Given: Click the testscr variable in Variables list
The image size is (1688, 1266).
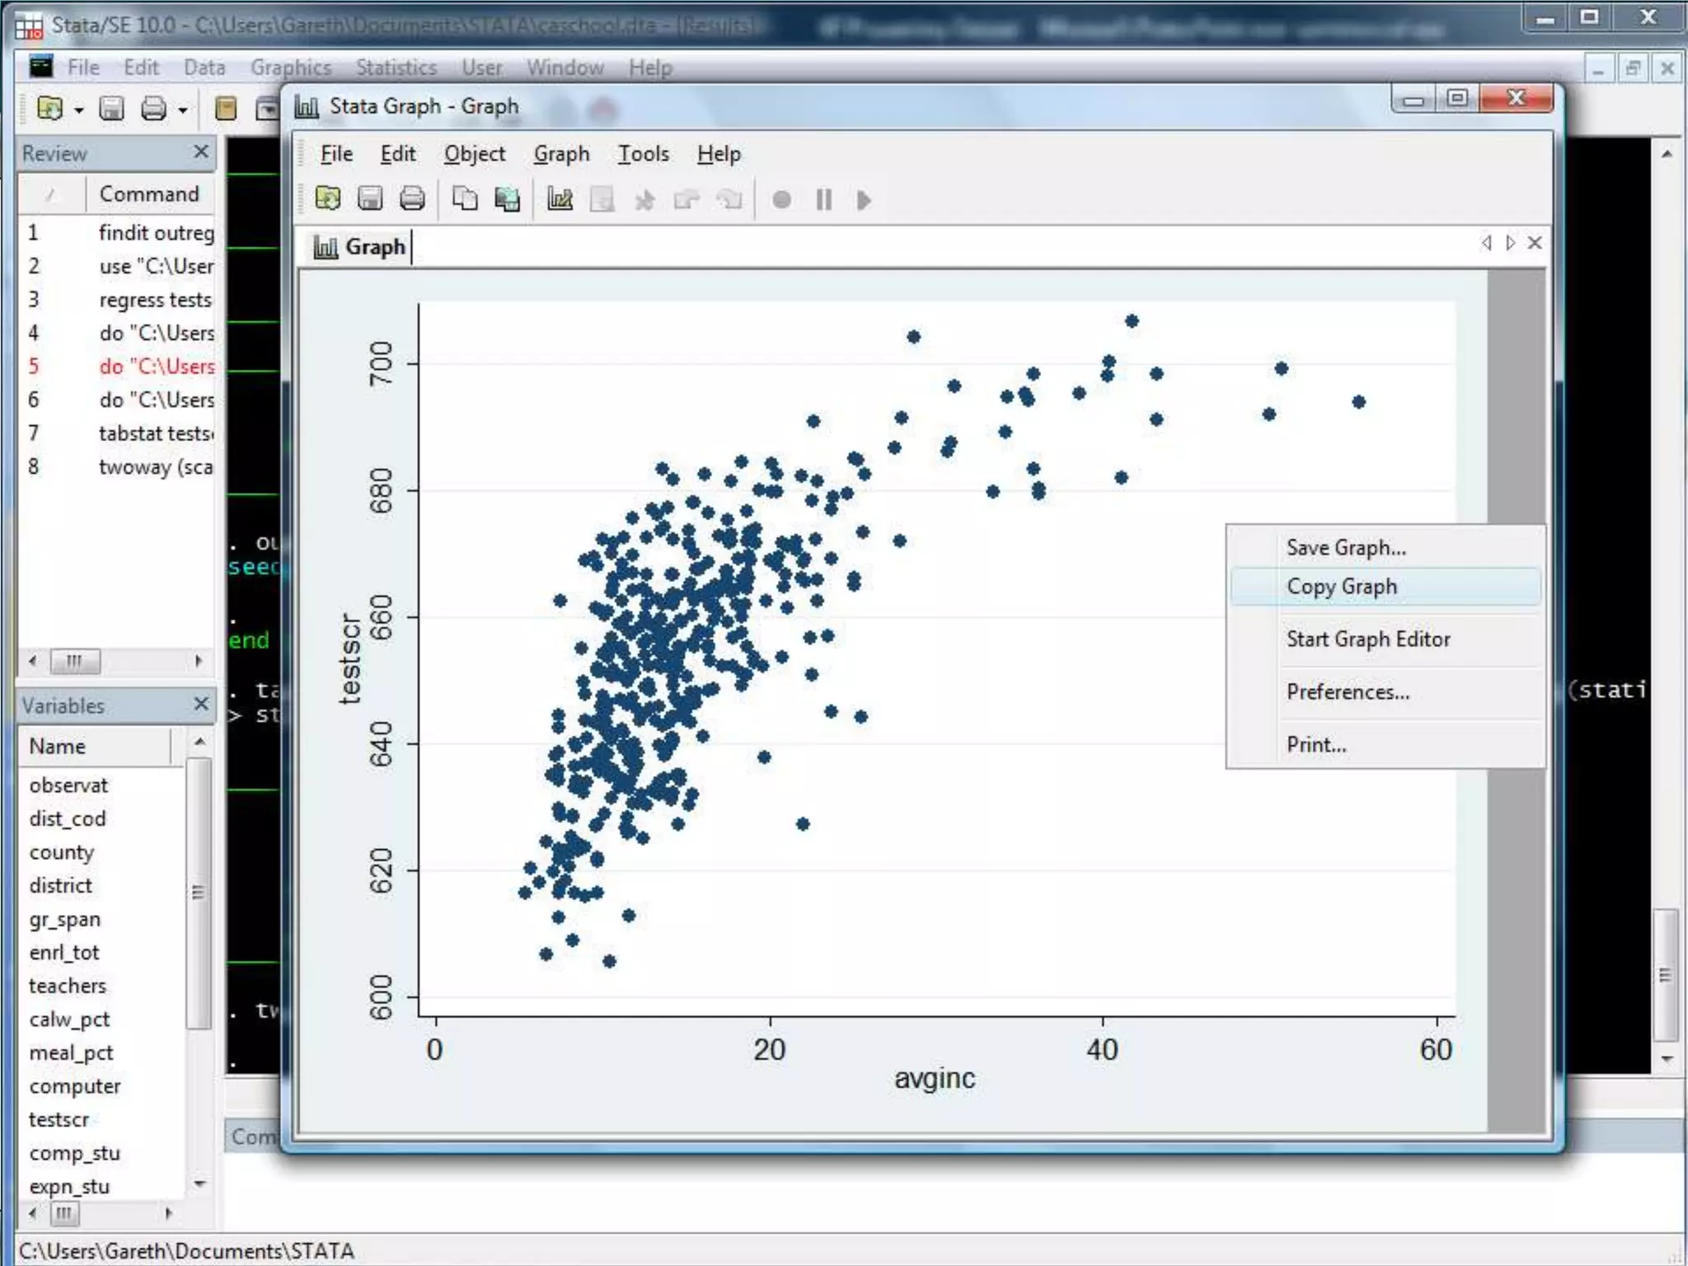Looking at the screenshot, I should 59,1119.
